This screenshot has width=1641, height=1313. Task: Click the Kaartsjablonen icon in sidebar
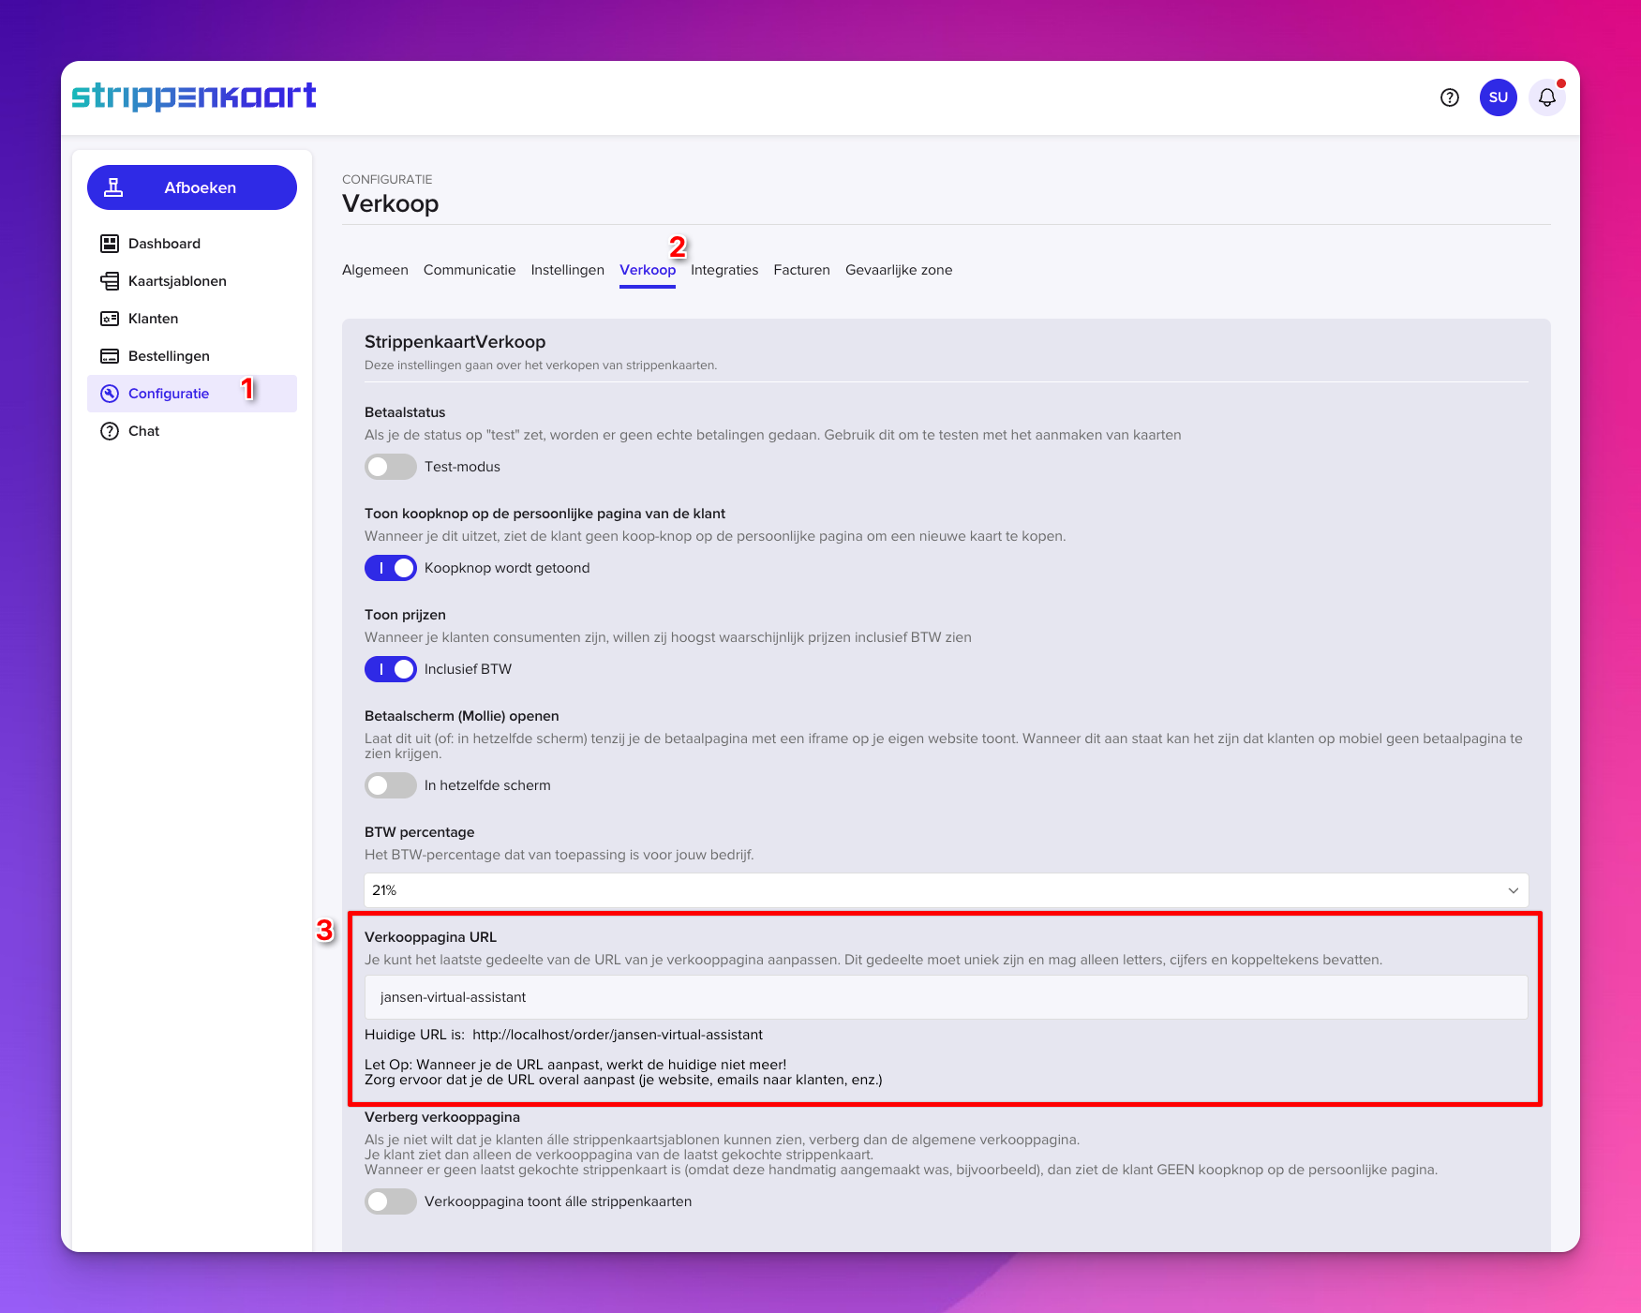click(x=110, y=281)
